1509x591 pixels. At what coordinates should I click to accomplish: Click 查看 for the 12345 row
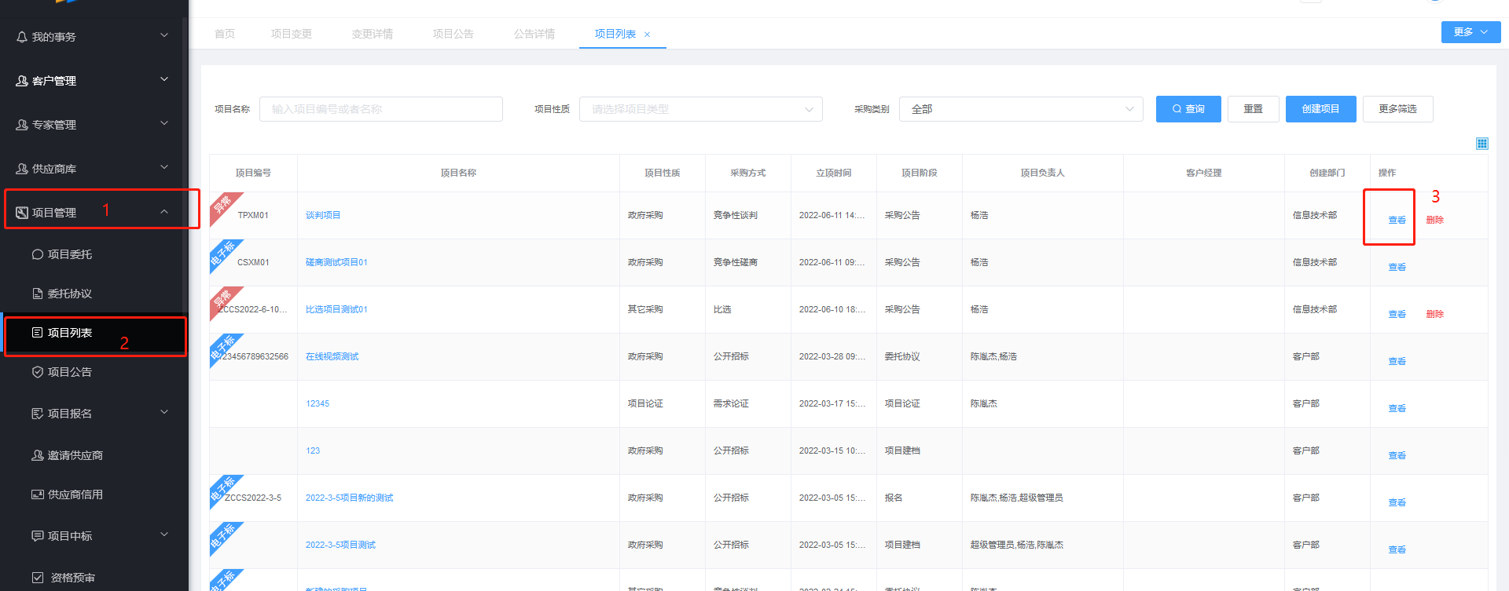tap(1397, 409)
